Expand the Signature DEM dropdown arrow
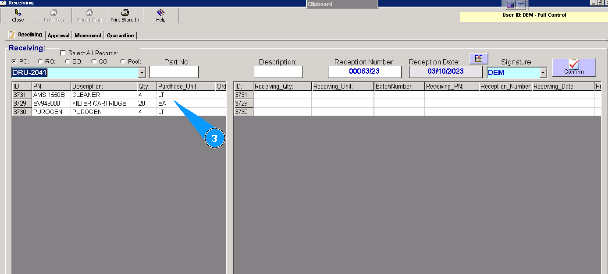Screen dimensions: 608x274 click(x=543, y=72)
